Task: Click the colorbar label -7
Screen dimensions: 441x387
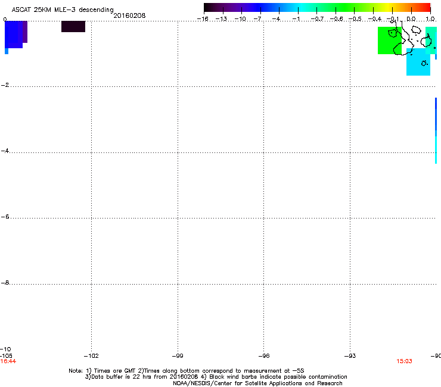Action: (x=258, y=19)
